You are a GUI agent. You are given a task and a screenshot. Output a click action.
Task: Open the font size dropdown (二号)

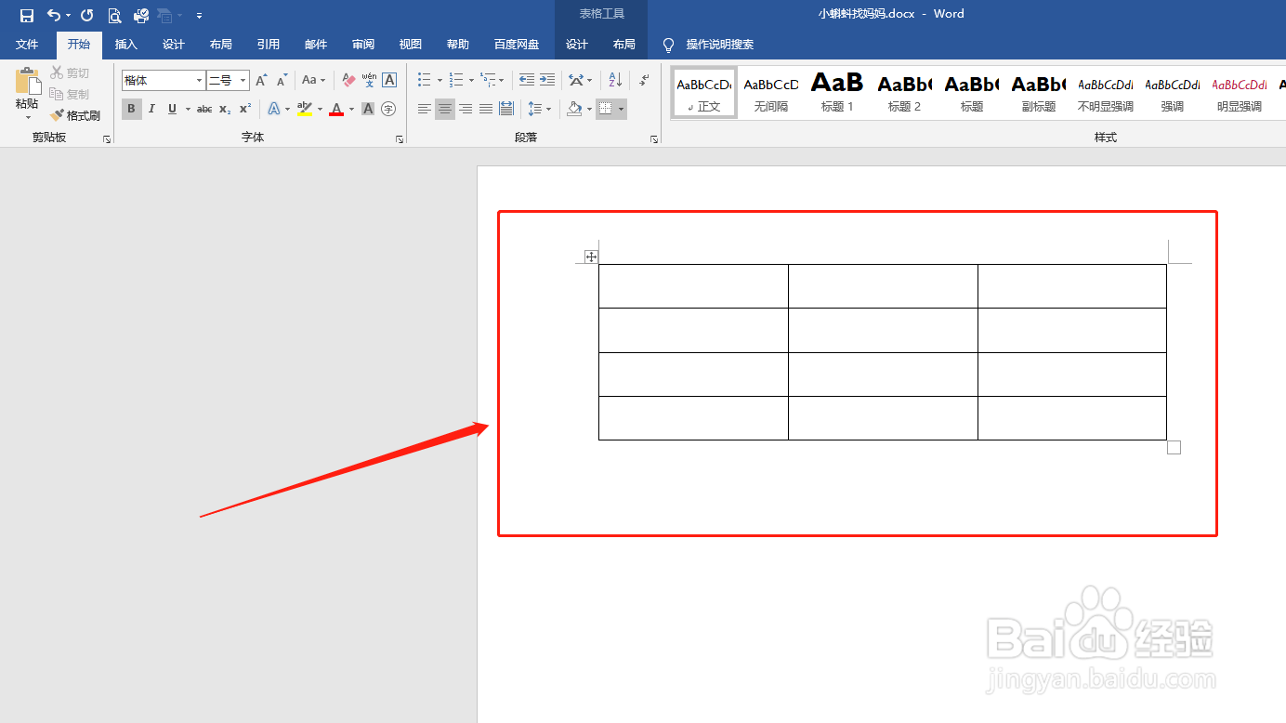(x=243, y=81)
